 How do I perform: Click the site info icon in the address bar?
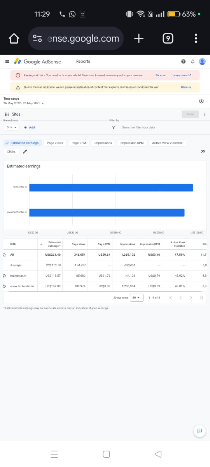pyautogui.click(x=37, y=39)
